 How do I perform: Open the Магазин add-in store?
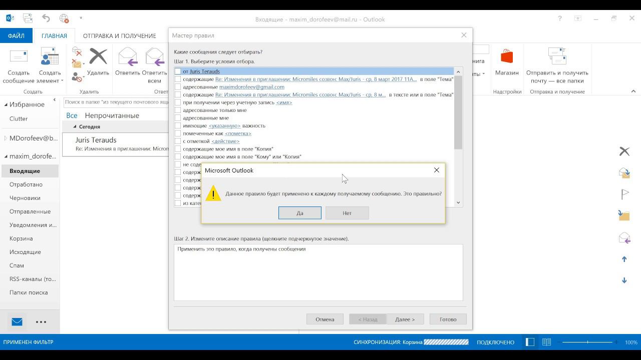click(507, 61)
